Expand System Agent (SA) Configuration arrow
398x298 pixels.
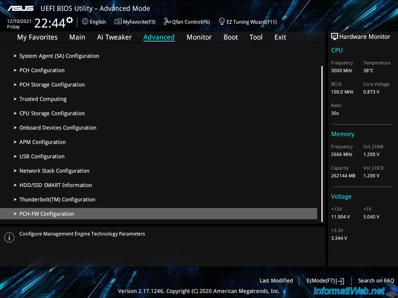click(15, 56)
